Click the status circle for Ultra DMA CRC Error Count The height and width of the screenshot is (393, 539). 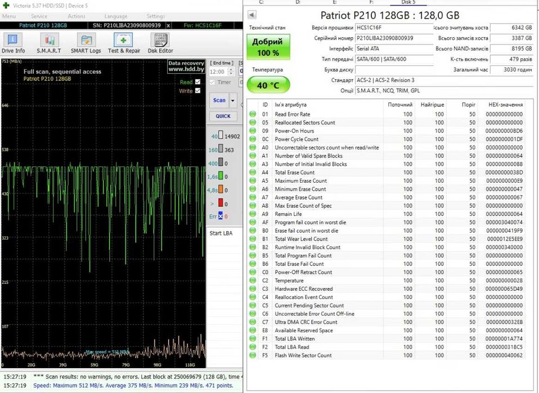(253, 322)
